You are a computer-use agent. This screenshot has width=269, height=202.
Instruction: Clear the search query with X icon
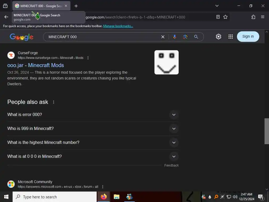point(163,37)
